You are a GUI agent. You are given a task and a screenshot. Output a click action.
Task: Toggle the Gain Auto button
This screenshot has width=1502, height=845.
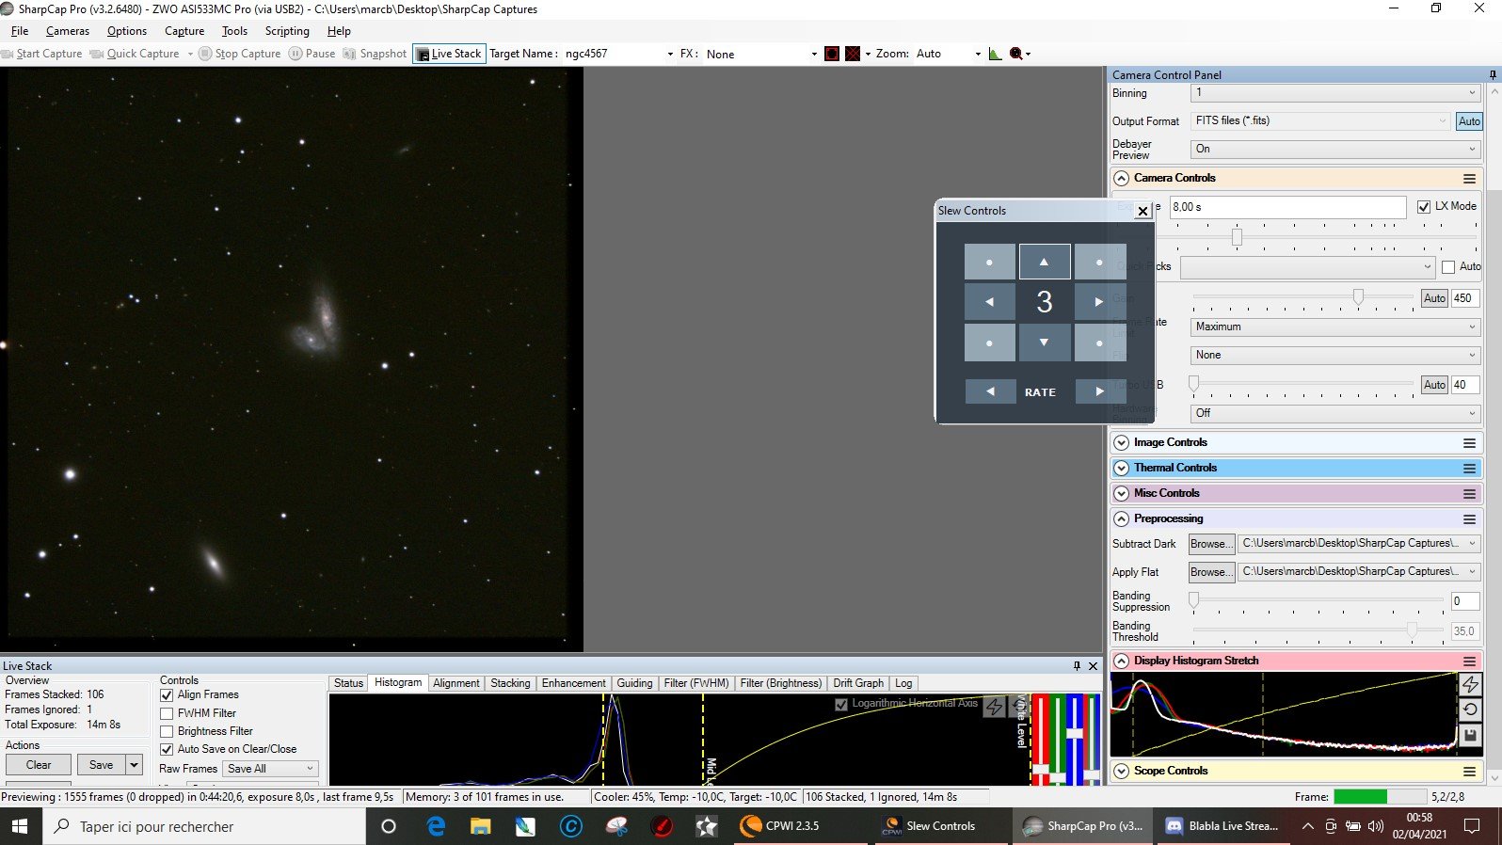[x=1434, y=298]
